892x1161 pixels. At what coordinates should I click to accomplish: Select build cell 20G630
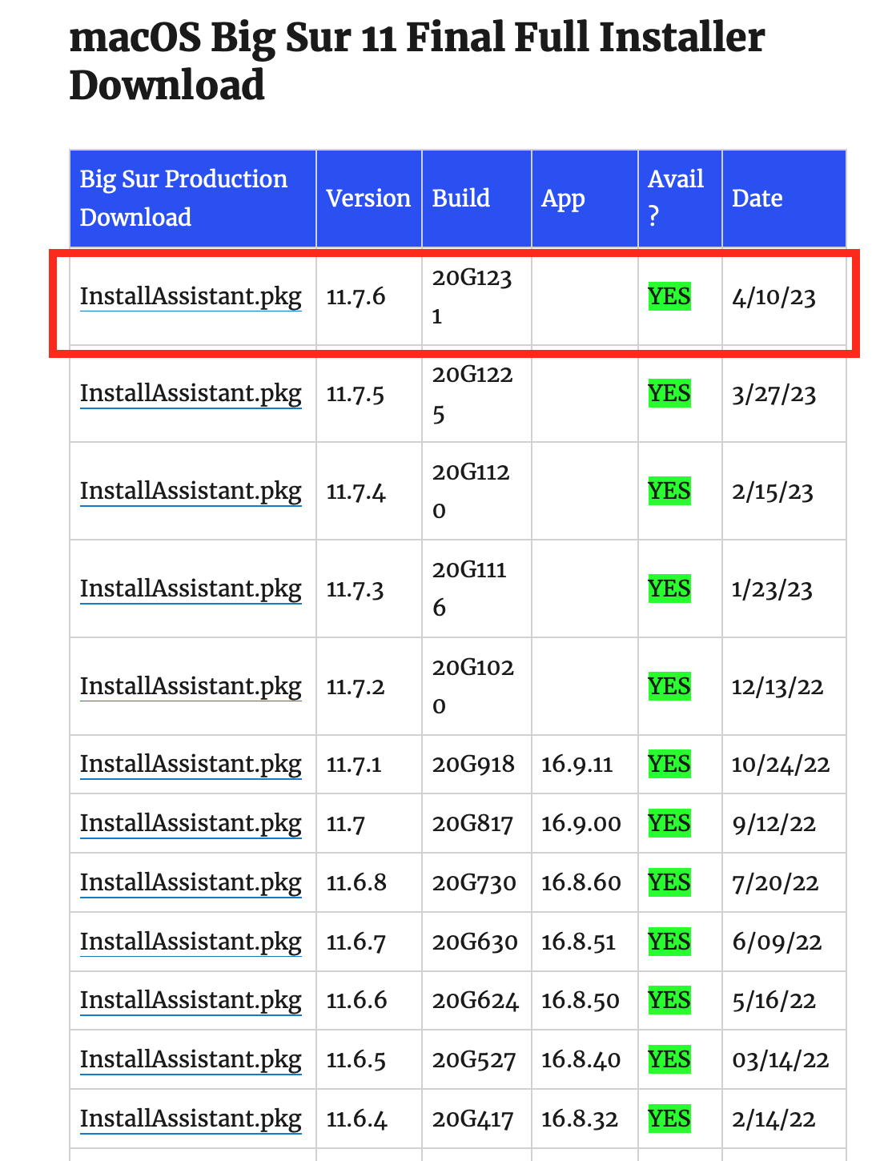pos(475,942)
